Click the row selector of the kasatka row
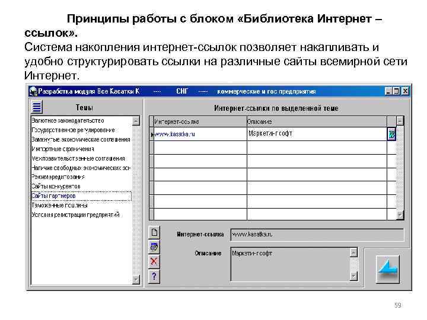The height and width of the screenshot is (320, 427). 152,134
